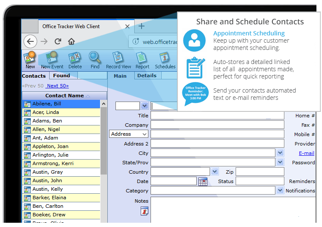Switch to the Contacts tab
322x227 pixels.
[x=34, y=76]
